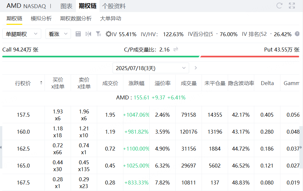This screenshot has width=303, height=191.
Task: Sort by the 行权价 column arrows
Action: pyautogui.click(x=41, y=83)
